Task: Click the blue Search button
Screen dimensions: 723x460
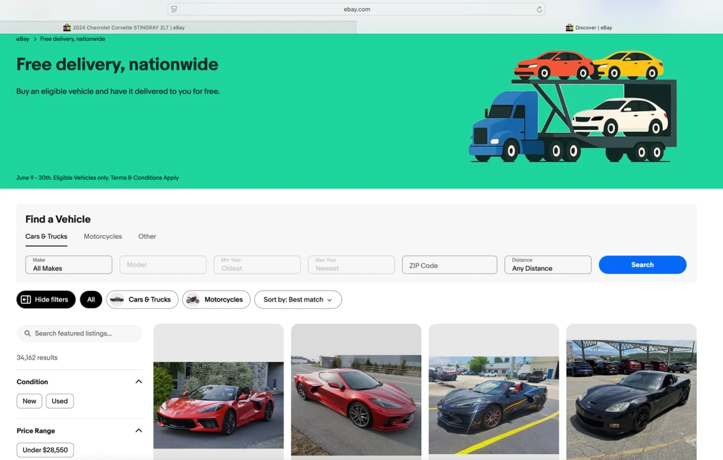Action: pyautogui.click(x=643, y=265)
